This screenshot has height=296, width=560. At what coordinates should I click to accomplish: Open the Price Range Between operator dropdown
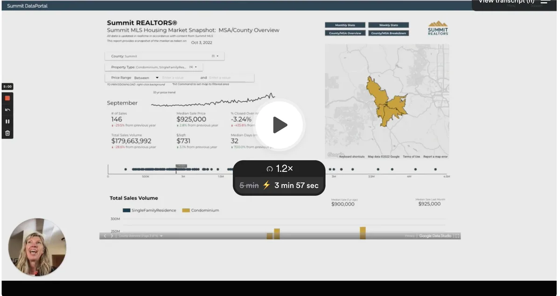[x=147, y=78]
